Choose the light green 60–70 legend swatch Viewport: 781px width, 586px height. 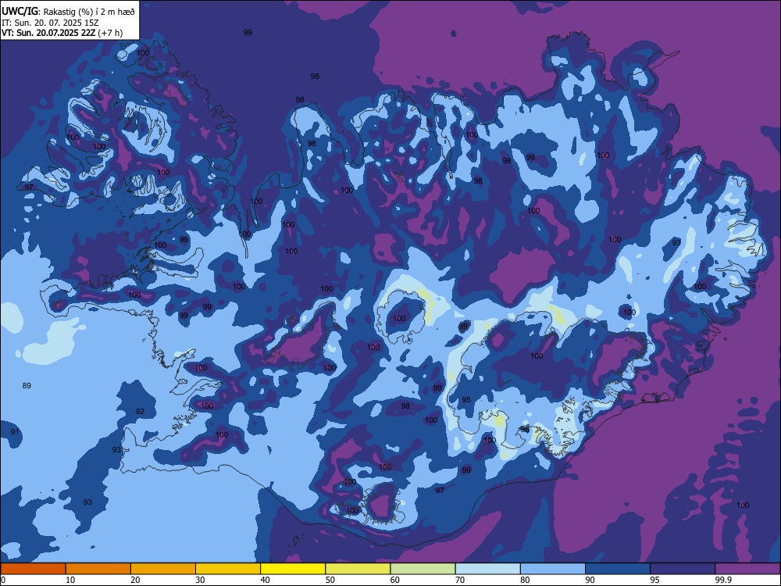tap(423, 569)
